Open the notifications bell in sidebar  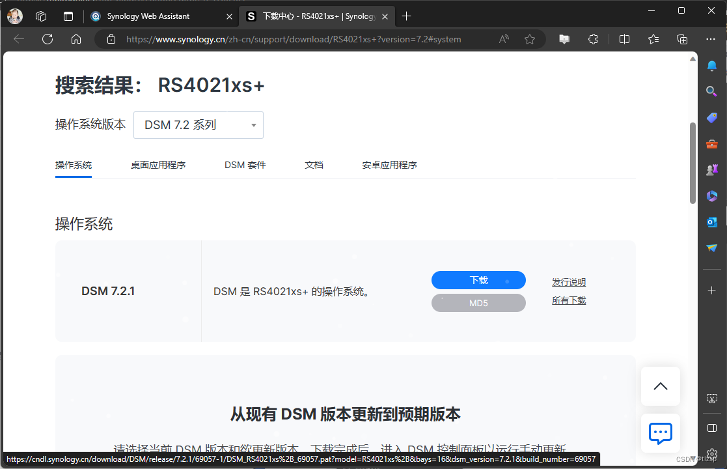711,66
